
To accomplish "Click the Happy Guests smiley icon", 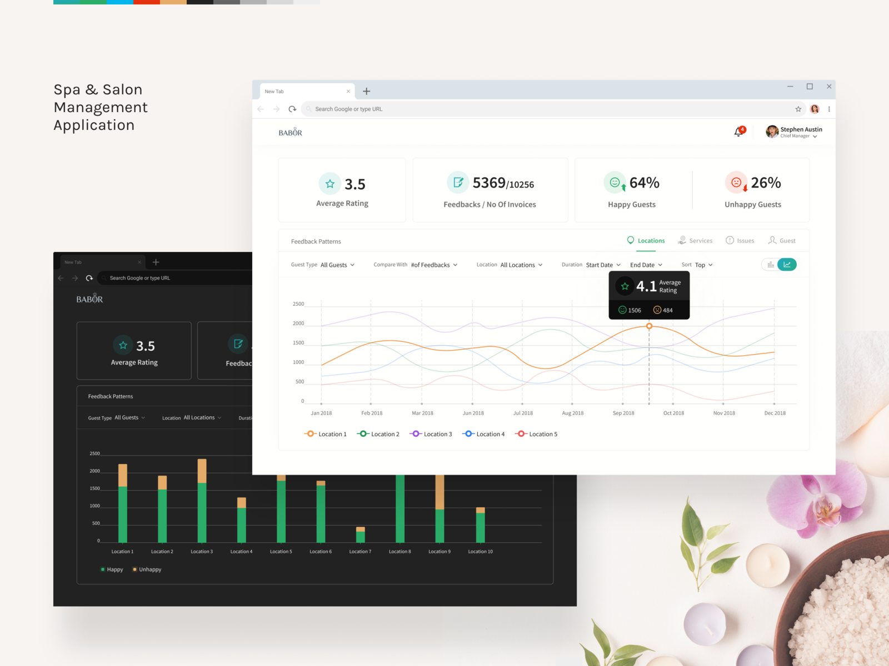I will (615, 182).
